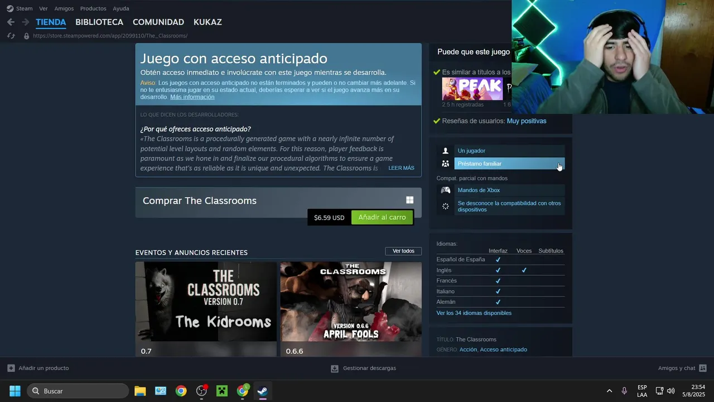Click the Español de España language row
Viewport: 714px width, 402px height.
pyautogui.click(x=500, y=260)
